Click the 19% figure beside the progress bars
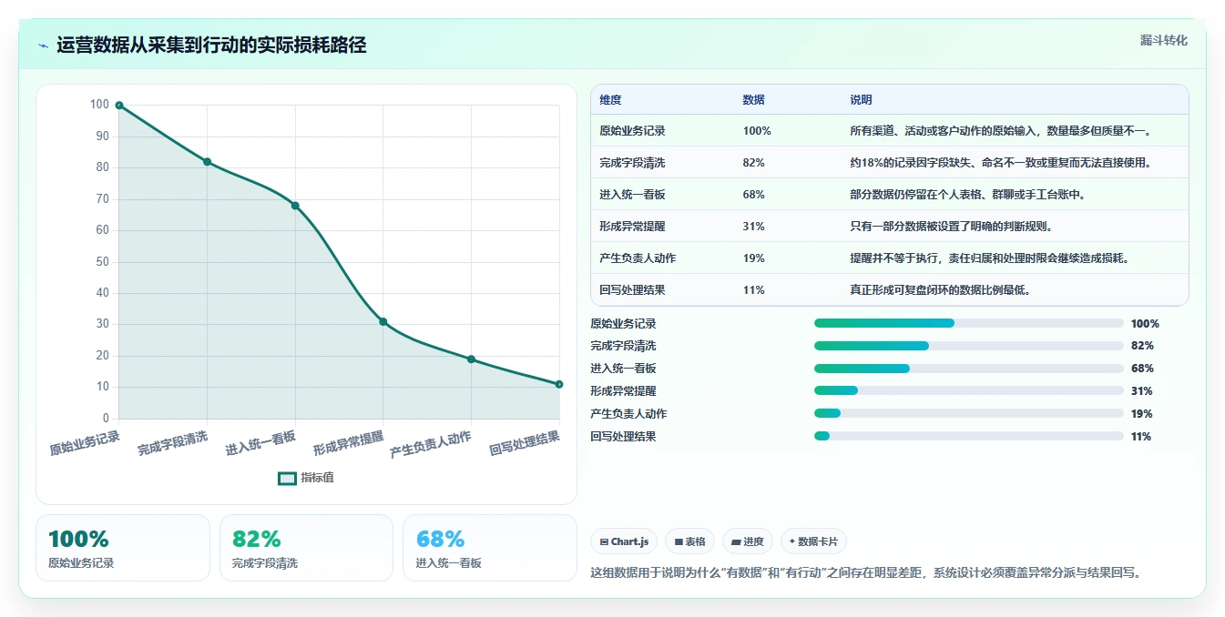The image size is (1225, 617). pos(1142,414)
